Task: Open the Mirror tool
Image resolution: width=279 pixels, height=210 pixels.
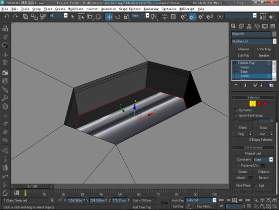Action: [263, 17]
